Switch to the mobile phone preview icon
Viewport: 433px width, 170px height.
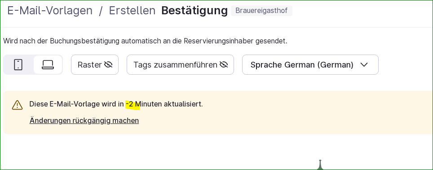point(18,64)
